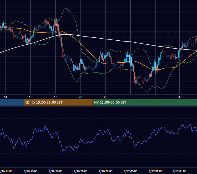Click the 7/16 14:00 time label
Screen dimensions: 197x174
click(6, 171)
